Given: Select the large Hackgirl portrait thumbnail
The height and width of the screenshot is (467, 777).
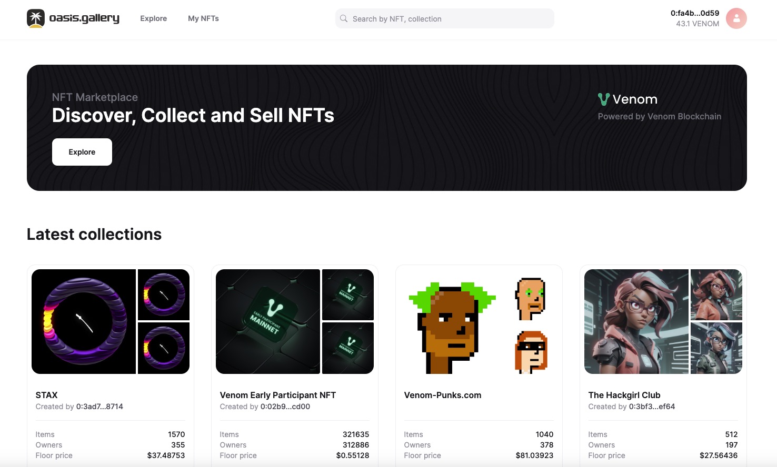Looking at the screenshot, I should [636, 321].
